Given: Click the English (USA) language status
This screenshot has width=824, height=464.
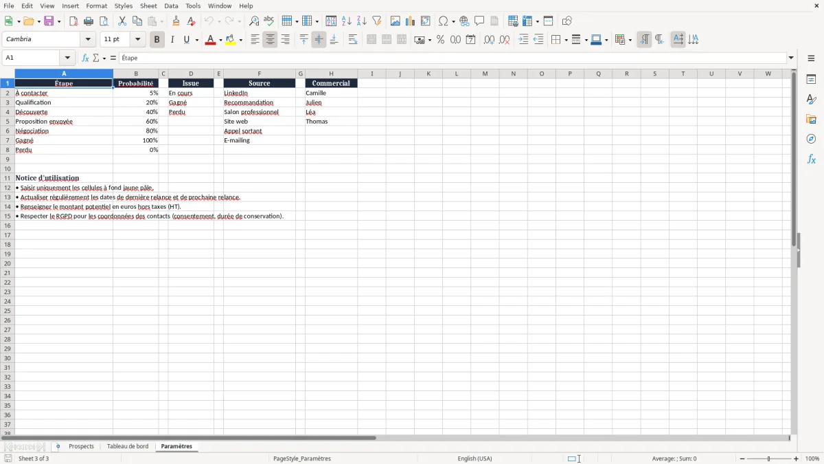Looking at the screenshot, I should (x=475, y=459).
